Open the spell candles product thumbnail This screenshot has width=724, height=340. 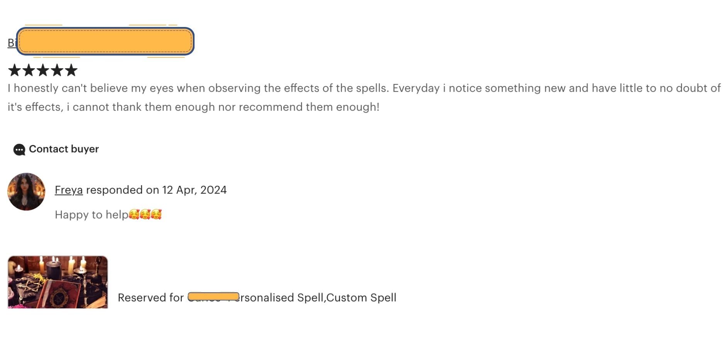pyautogui.click(x=58, y=282)
